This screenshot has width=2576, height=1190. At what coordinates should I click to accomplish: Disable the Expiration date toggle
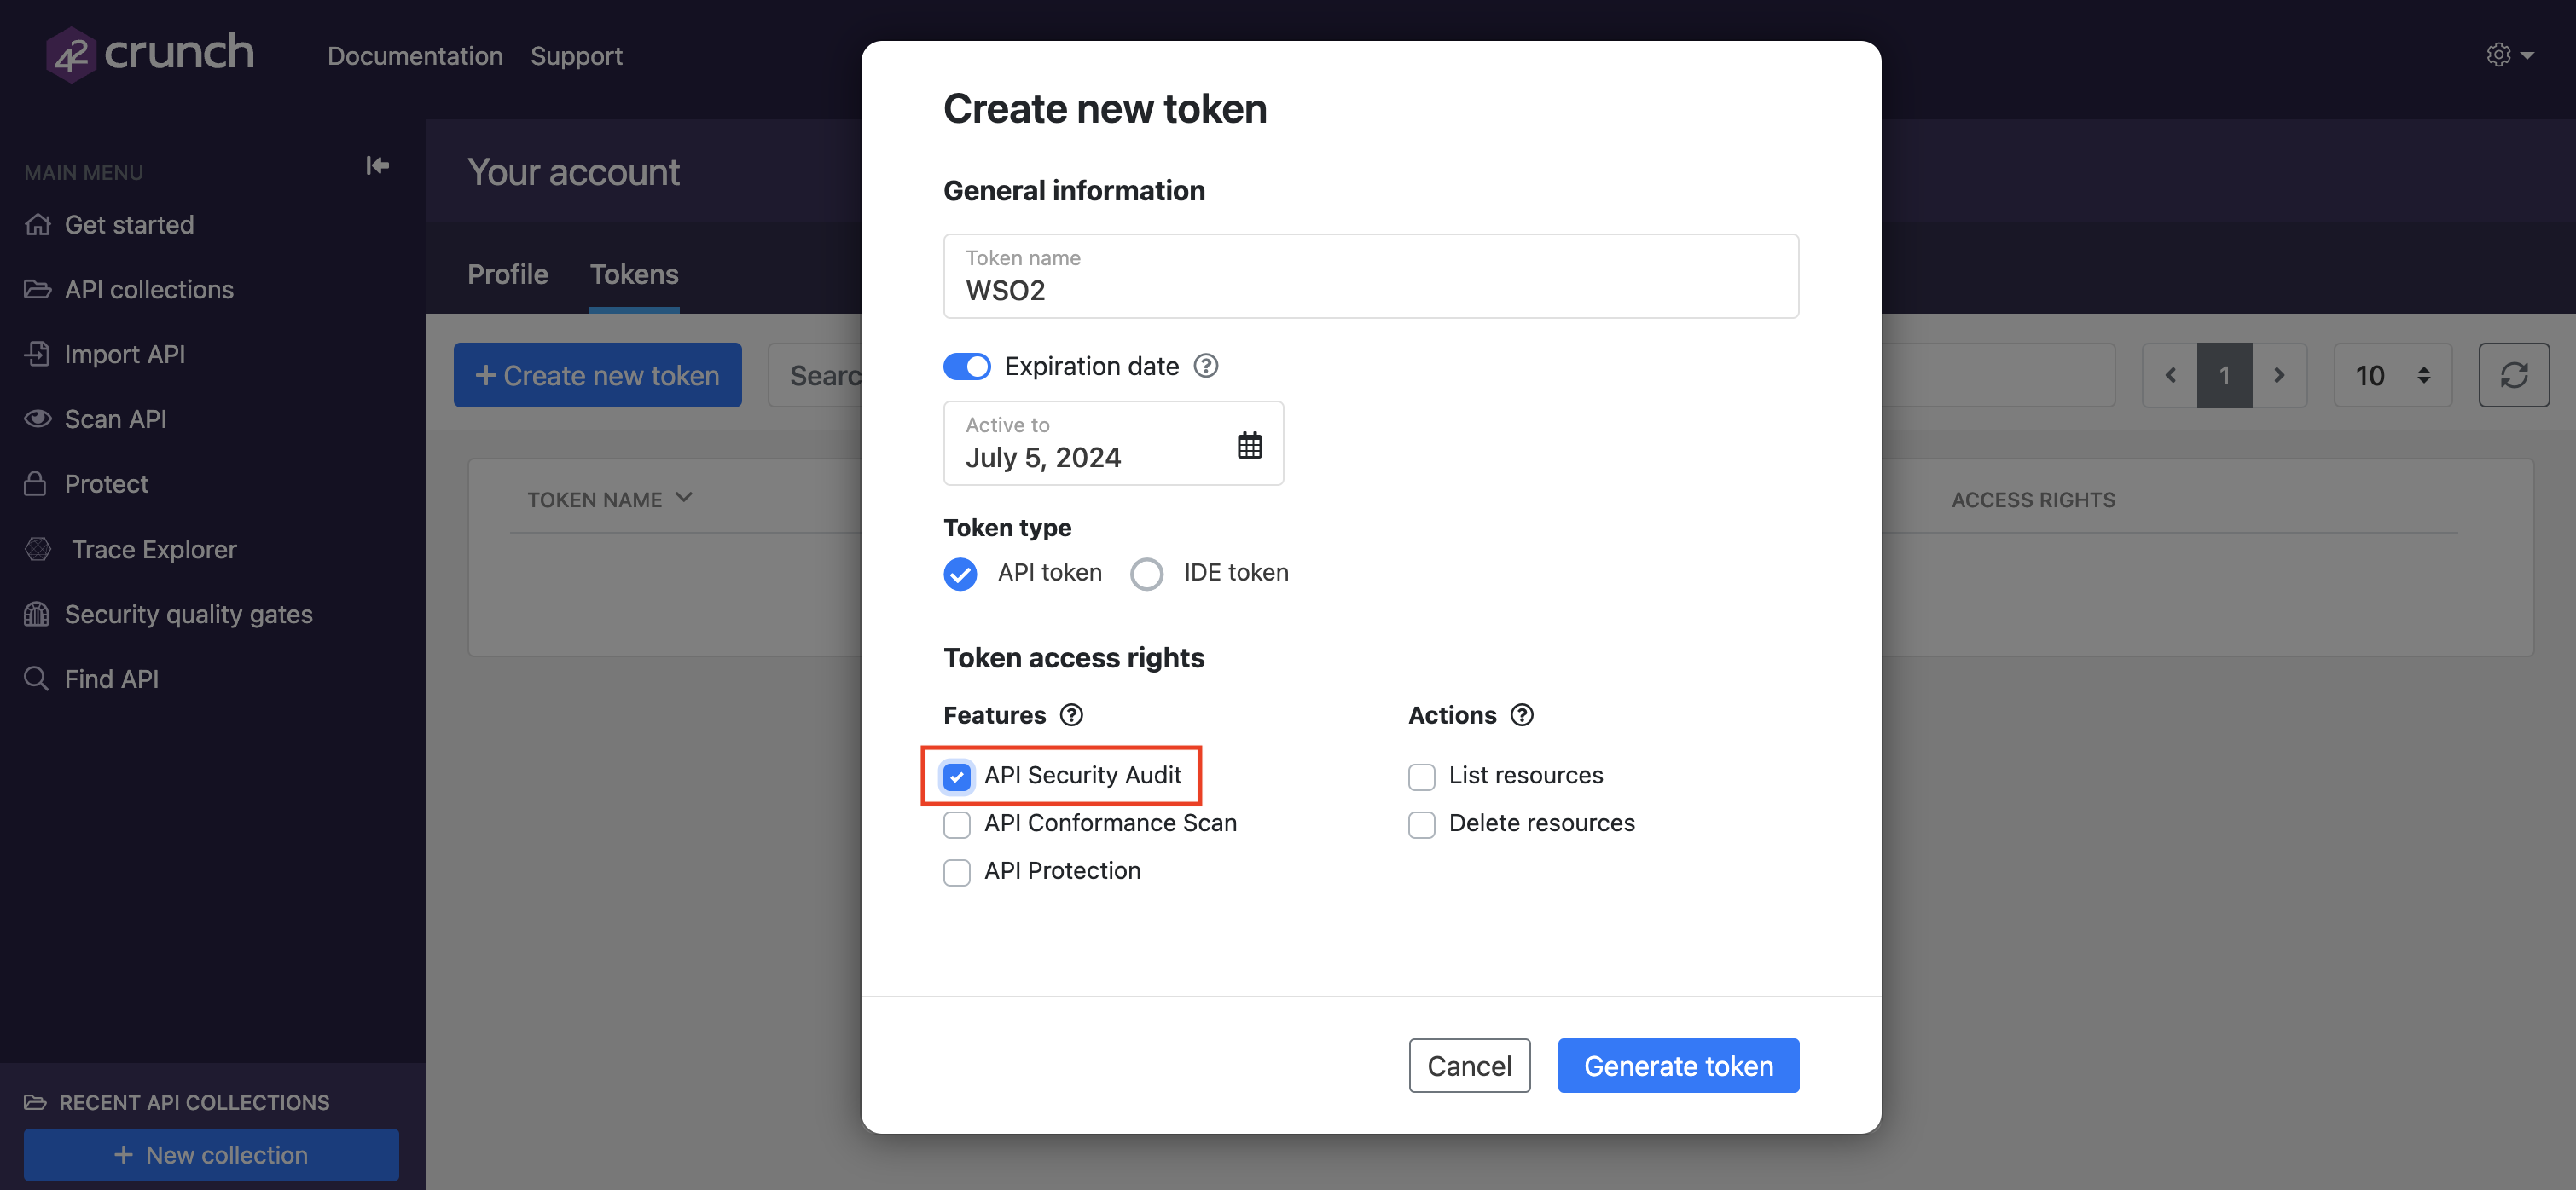[x=966, y=367]
